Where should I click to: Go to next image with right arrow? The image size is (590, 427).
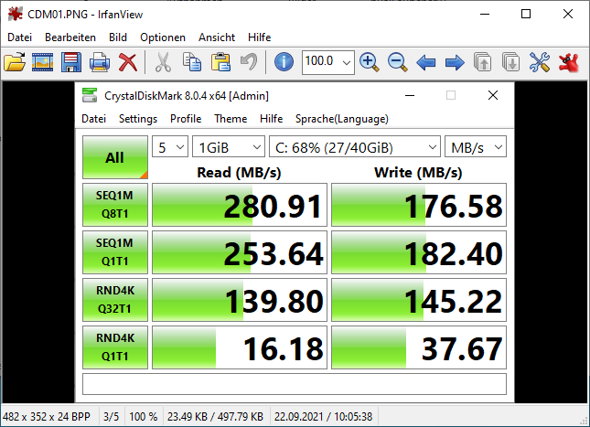coord(454,62)
